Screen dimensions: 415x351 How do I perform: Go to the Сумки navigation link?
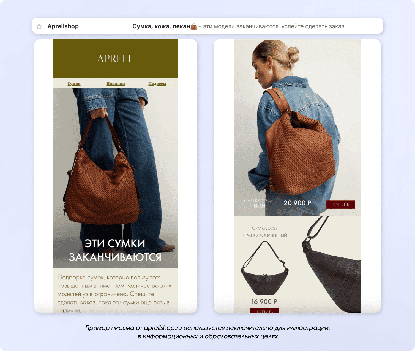pos(74,84)
